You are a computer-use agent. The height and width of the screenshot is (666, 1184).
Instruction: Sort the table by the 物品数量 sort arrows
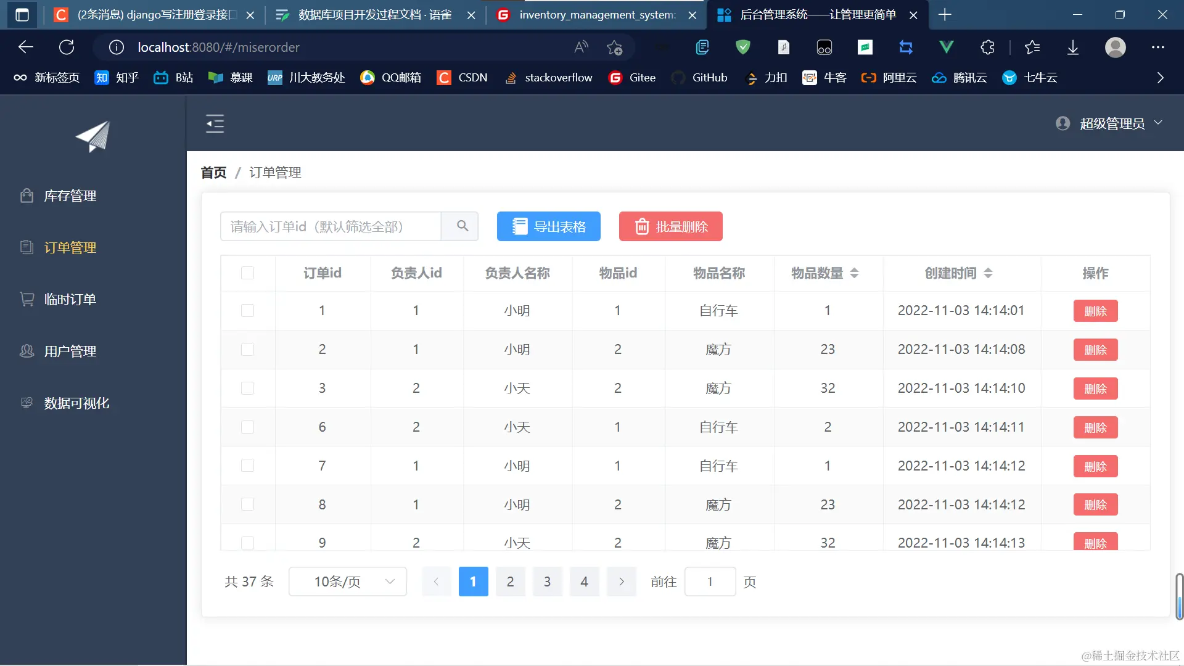click(854, 273)
